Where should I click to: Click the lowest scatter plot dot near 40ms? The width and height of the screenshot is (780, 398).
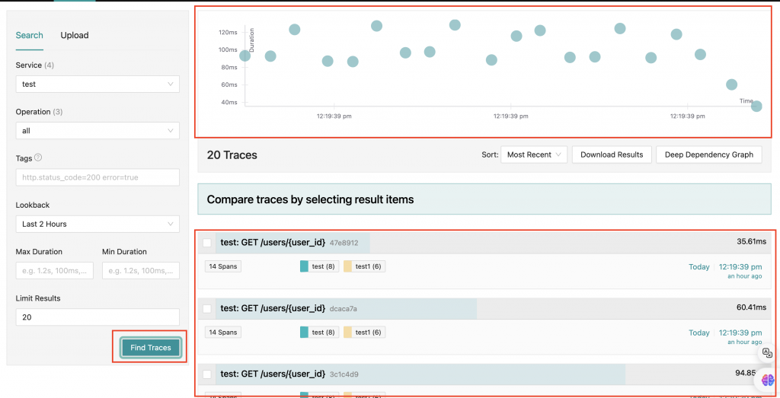coord(756,107)
